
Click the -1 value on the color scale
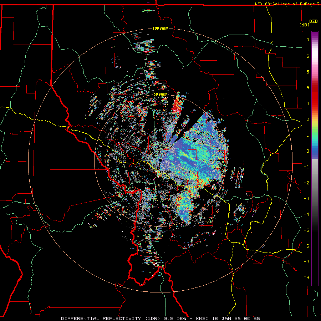[x=306, y=167]
